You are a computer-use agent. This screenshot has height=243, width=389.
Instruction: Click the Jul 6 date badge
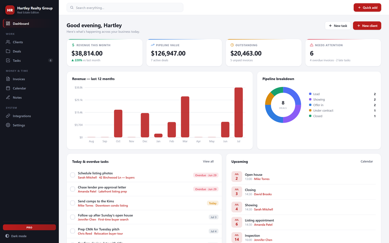click(x=236, y=222)
